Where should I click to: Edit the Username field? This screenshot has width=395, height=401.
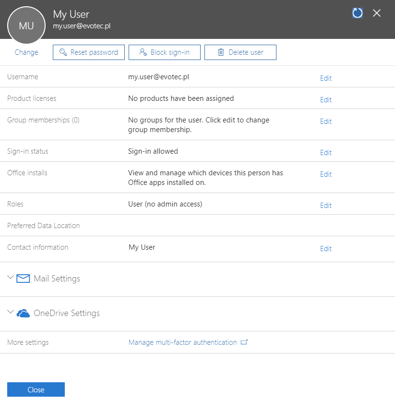[x=325, y=78]
